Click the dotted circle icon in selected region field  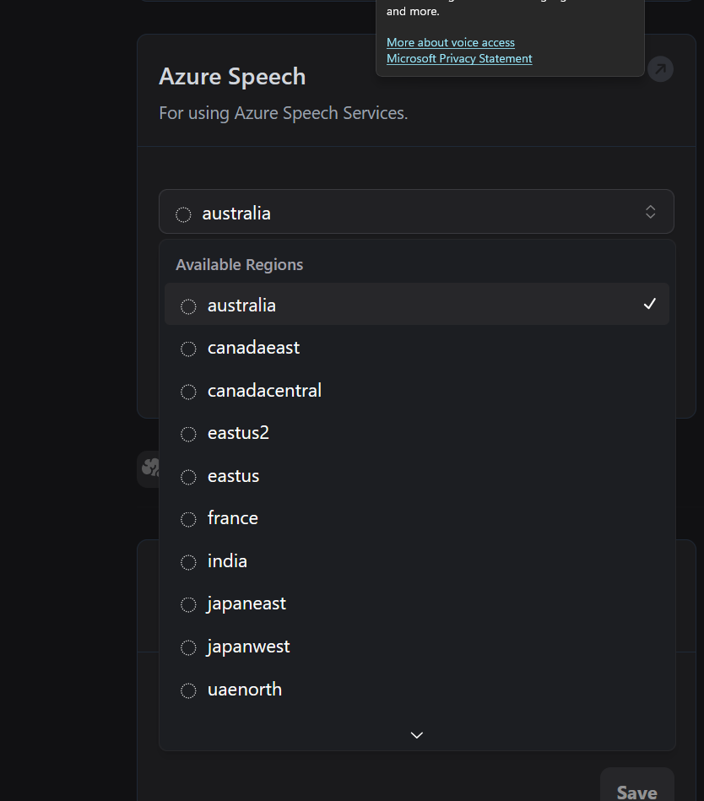pyautogui.click(x=183, y=214)
